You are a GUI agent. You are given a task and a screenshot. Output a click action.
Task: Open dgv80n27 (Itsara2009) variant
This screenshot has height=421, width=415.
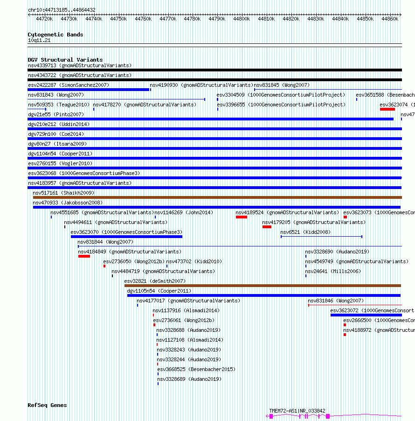(57, 144)
